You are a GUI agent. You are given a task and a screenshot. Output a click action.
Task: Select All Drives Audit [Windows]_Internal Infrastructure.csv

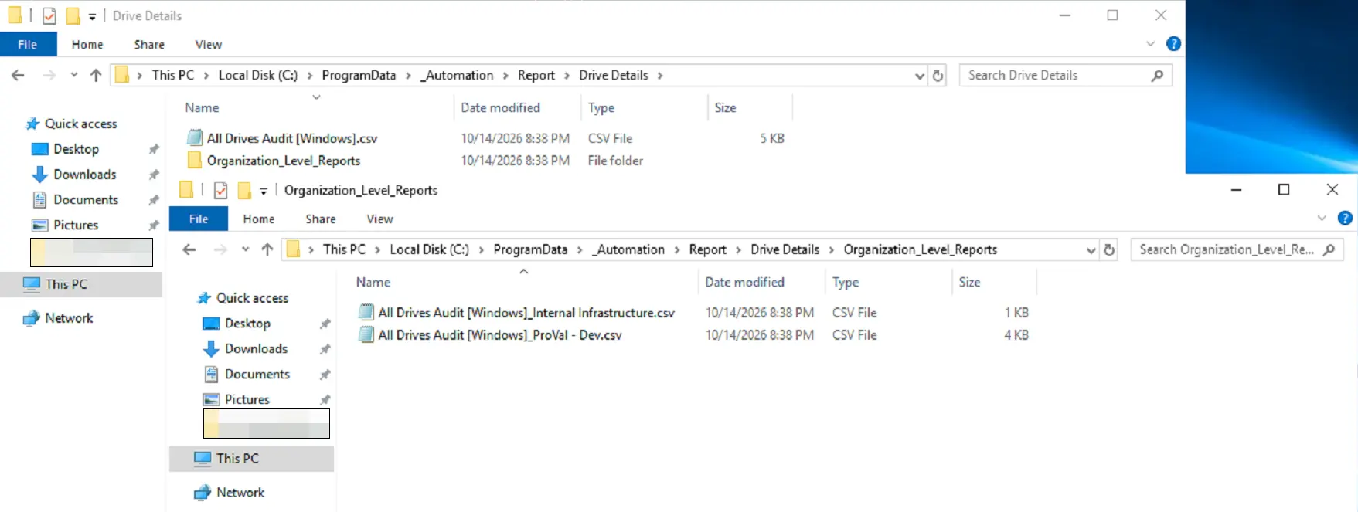526,313
